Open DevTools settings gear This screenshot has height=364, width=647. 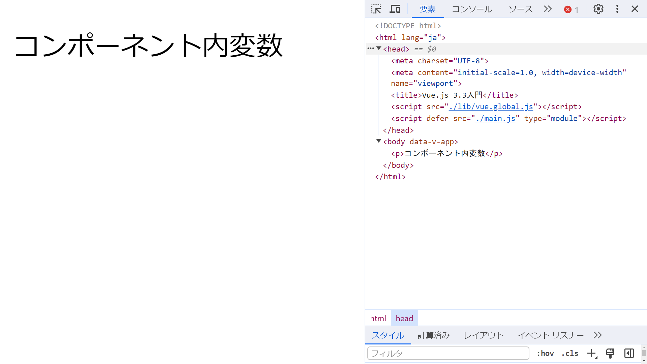598,9
